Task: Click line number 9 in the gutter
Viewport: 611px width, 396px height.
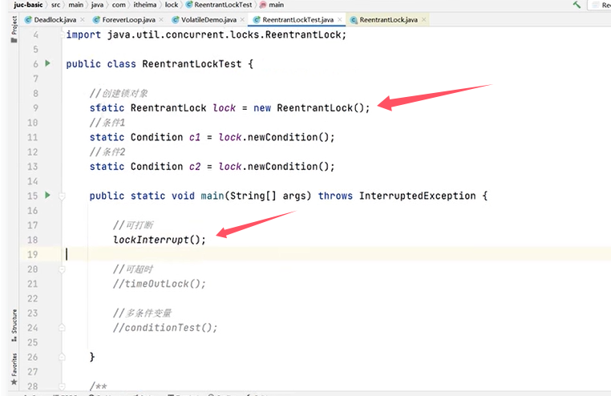Action: point(35,108)
